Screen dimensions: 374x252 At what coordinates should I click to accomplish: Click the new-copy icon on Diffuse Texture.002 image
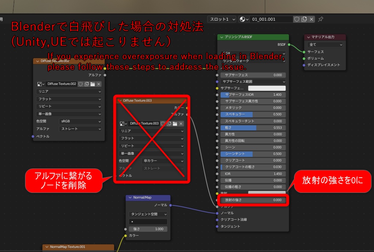point(87,84)
